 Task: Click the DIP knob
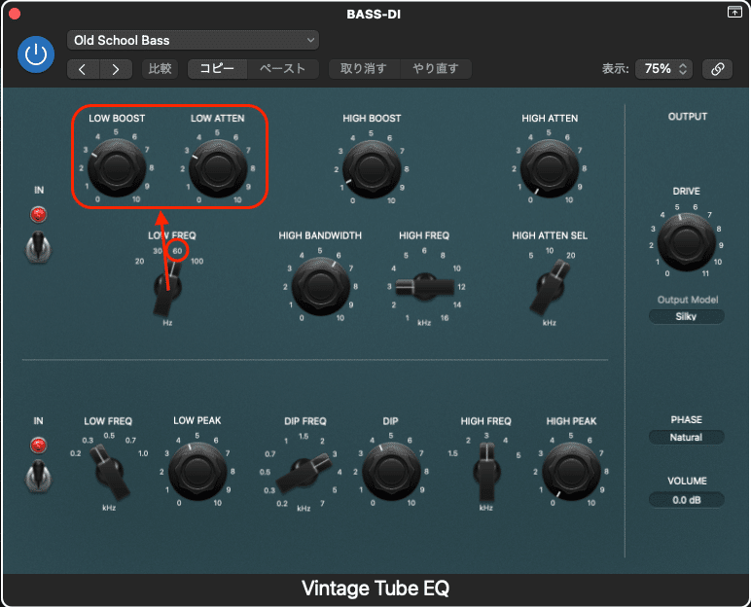point(391,472)
